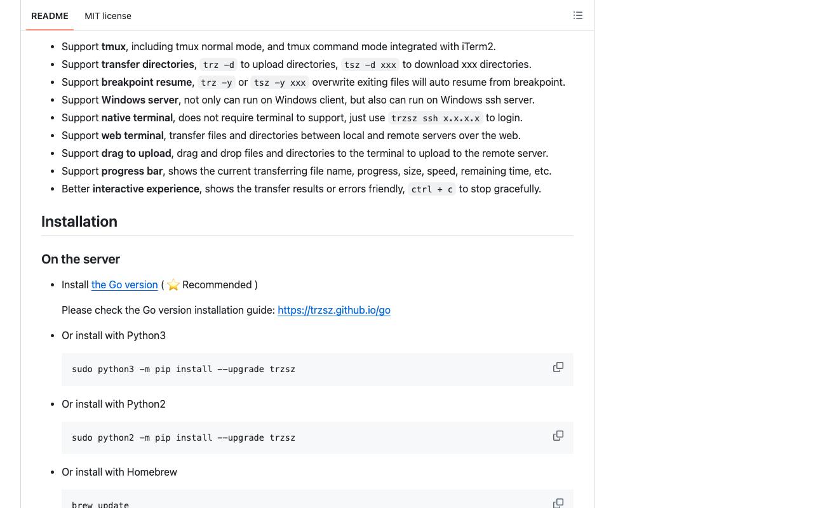Click the python2 install command text
The height and width of the screenshot is (508, 813).
pos(184,438)
